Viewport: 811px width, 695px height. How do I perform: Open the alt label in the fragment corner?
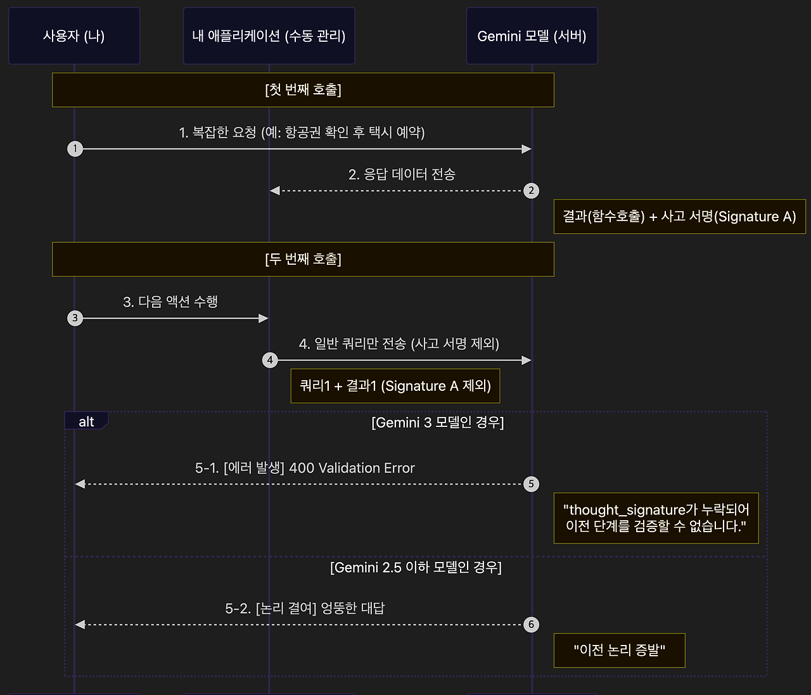(86, 421)
